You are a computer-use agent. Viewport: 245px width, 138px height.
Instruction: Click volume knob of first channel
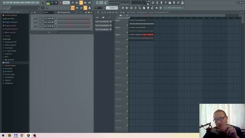point(37,19)
